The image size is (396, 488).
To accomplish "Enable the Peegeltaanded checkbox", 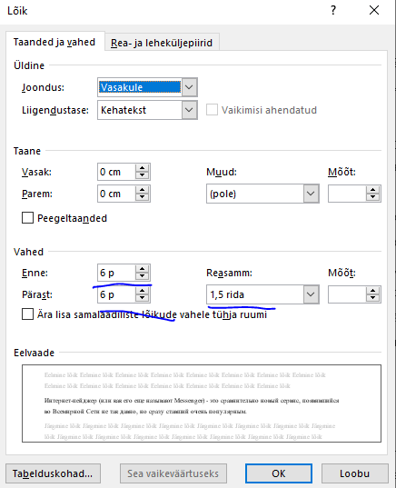I will pos(27,218).
